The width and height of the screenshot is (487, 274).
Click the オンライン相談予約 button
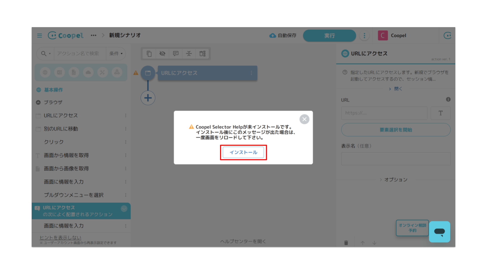point(412,228)
